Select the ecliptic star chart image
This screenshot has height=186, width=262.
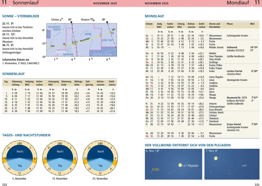pyautogui.click(x=82, y=40)
